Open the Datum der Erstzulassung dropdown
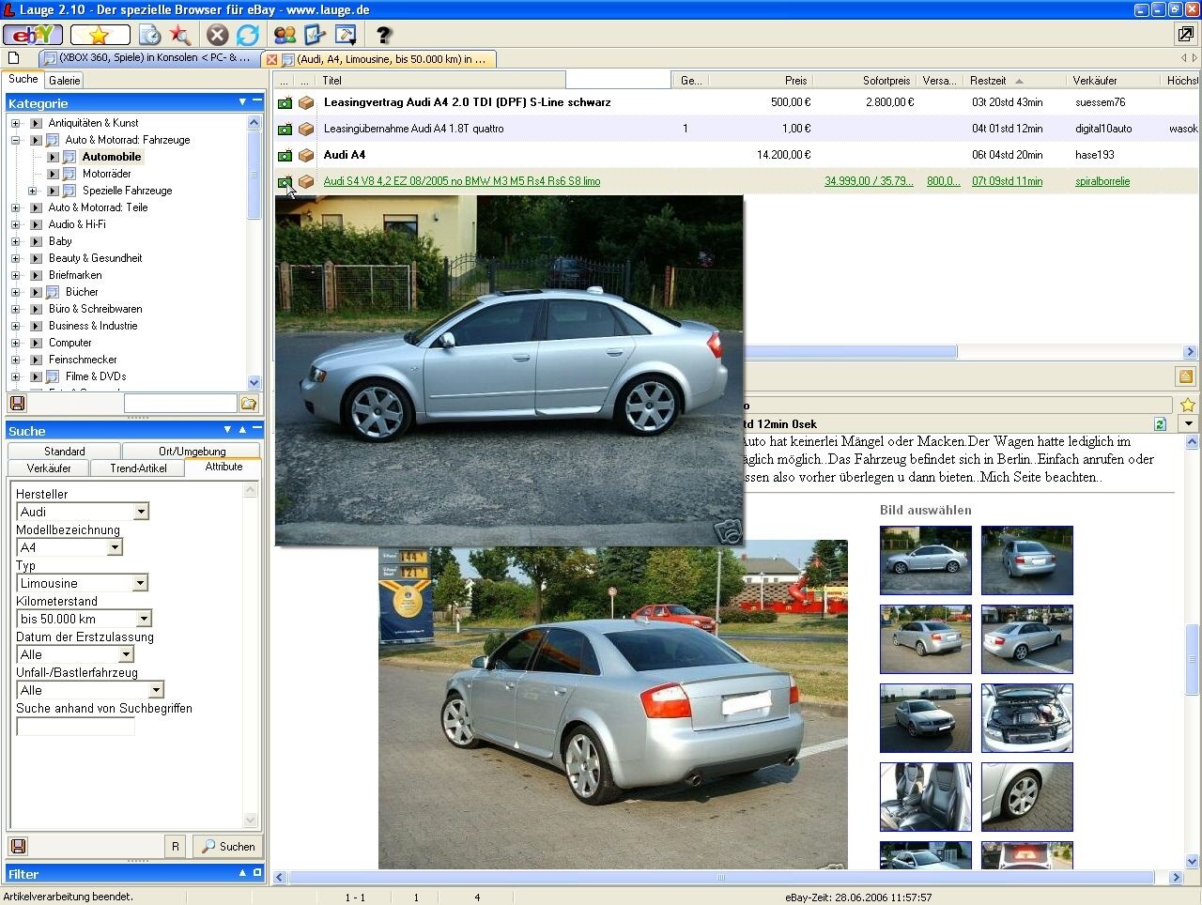 (126, 654)
